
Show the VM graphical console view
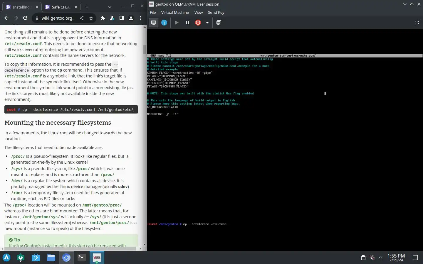[x=153, y=23]
